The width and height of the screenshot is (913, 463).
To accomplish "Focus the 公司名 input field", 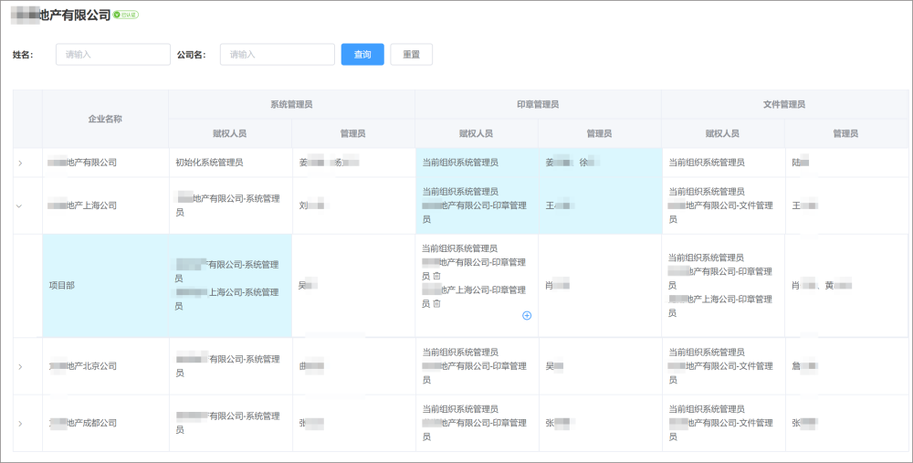I will pos(278,54).
